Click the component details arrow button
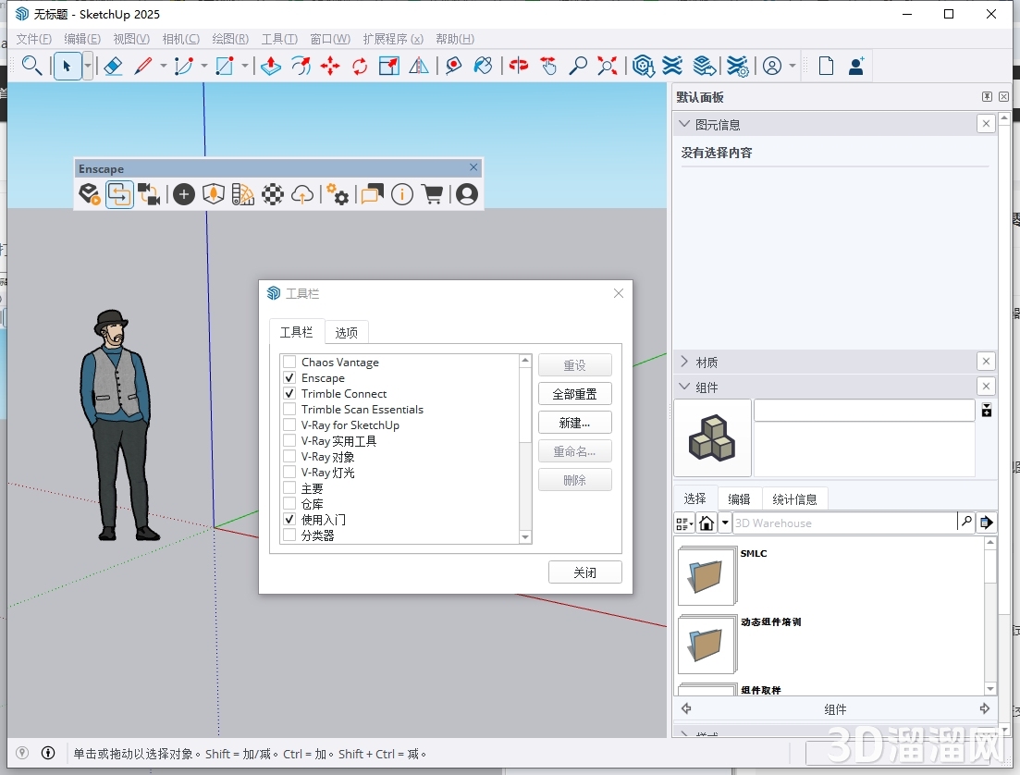This screenshot has width=1020, height=775. (x=986, y=523)
